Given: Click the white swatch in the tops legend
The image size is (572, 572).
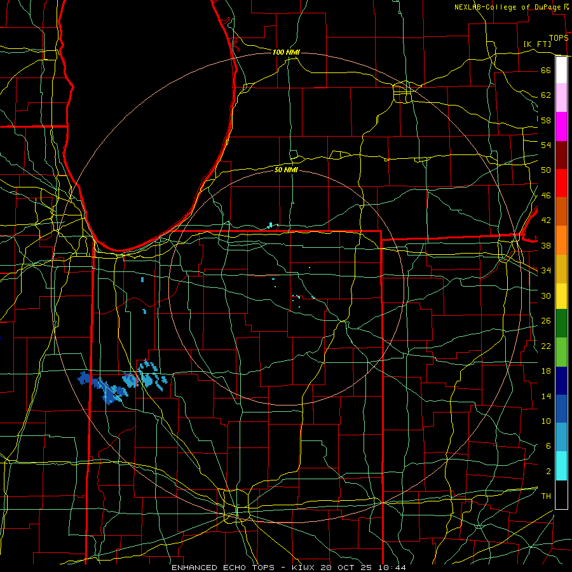Looking at the screenshot, I should [x=561, y=70].
